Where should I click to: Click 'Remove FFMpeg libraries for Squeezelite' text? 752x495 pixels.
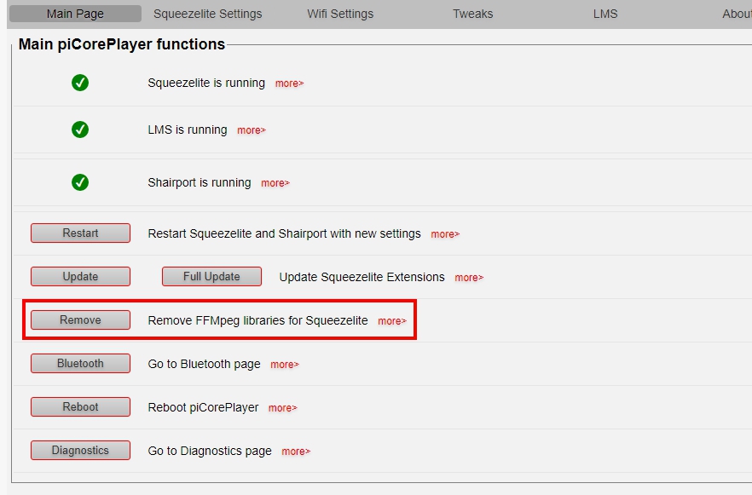point(258,320)
